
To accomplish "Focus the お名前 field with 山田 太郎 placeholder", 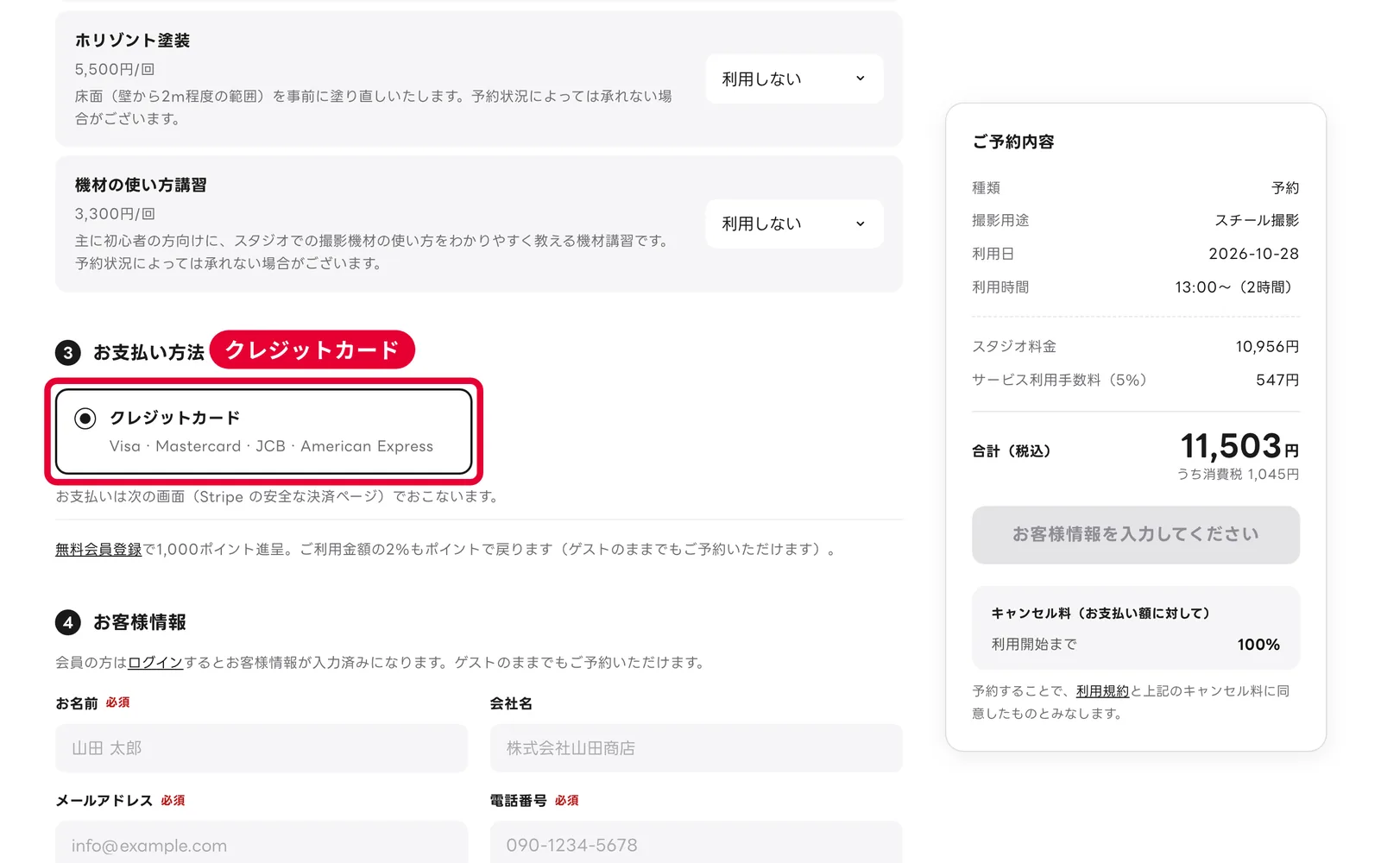I will pos(262,748).
